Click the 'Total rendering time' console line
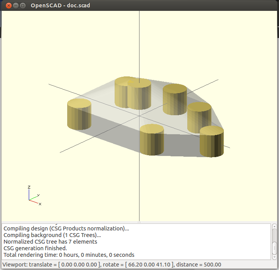The width and height of the screenshot is (279, 270). tap(69, 255)
